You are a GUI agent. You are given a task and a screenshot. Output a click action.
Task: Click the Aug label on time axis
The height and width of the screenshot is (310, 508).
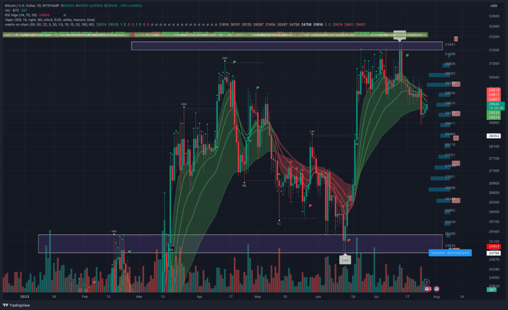point(437,297)
